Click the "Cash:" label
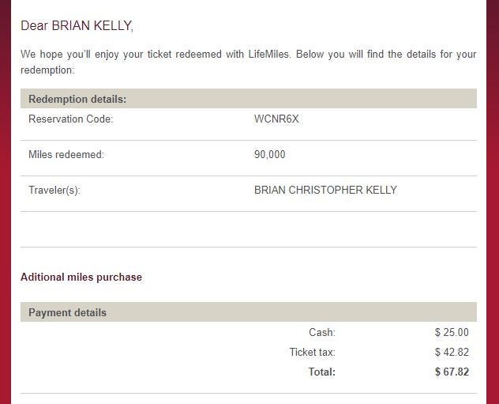499x404 pixels. point(322,333)
